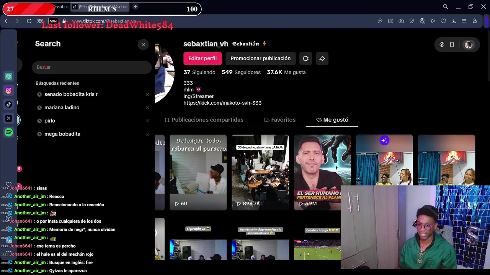The height and width of the screenshot is (275, 490).
Task: Open the translate globe icon
Action: point(422,21)
